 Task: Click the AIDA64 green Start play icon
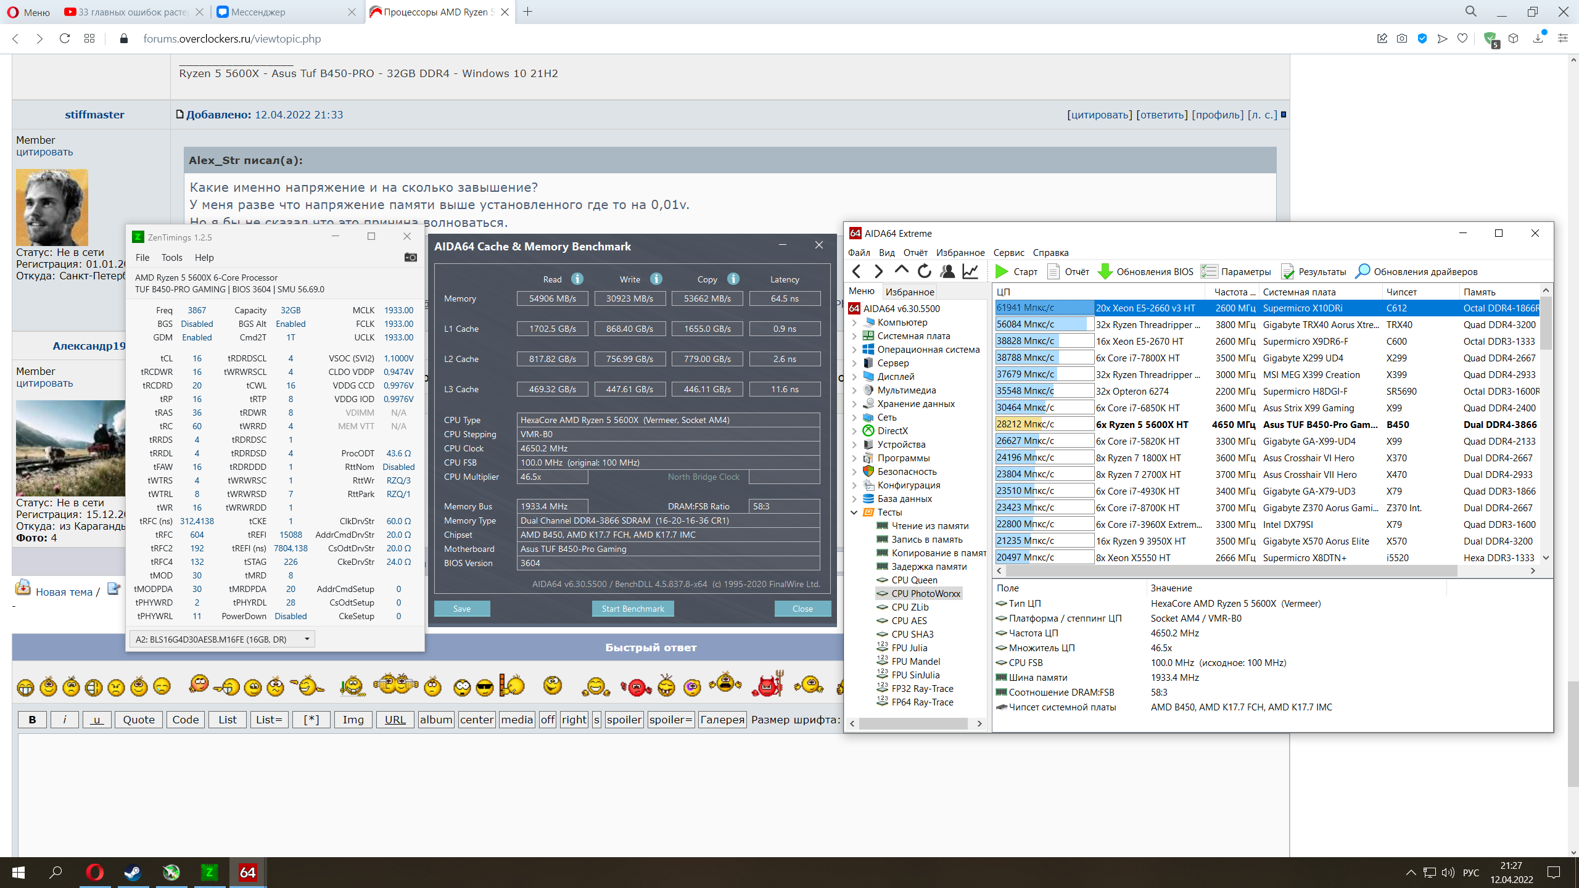(1002, 271)
